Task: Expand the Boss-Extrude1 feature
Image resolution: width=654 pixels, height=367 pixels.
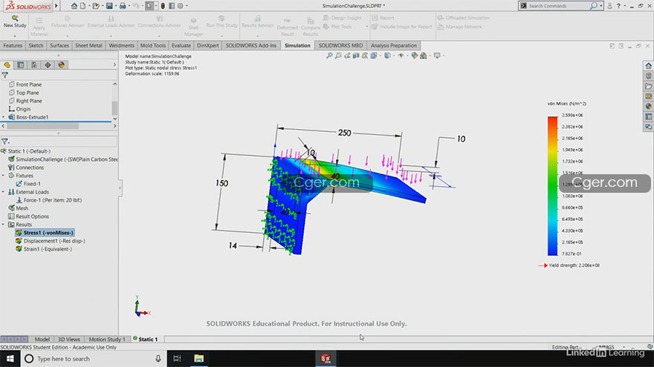Action: click(3, 117)
